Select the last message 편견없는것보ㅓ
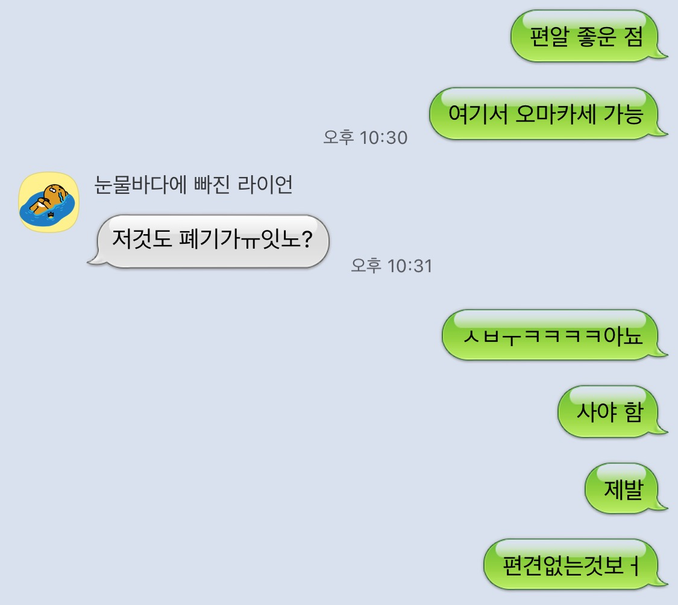The height and width of the screenshot is (605, 678). pyautogui.click(x=573, y=565)
